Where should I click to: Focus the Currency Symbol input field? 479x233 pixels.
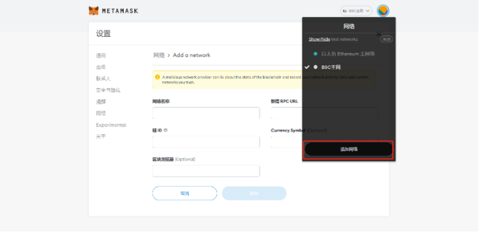tap(324, 142)
